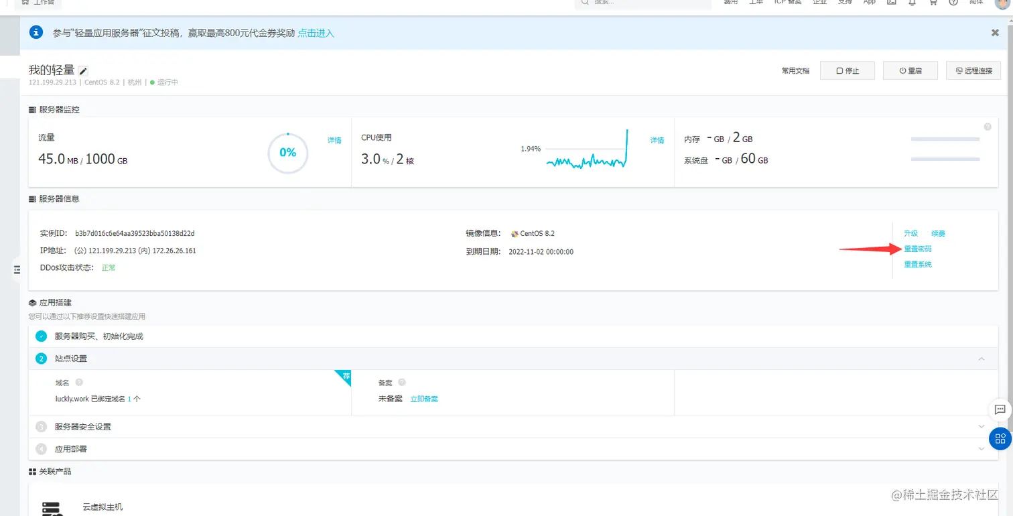The image size is (1013, 516).
Task: Click the 杭州 region label
Action: [x=135, y=82]
